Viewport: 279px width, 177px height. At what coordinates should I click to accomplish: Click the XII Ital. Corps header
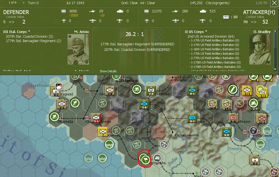(16, 32)
